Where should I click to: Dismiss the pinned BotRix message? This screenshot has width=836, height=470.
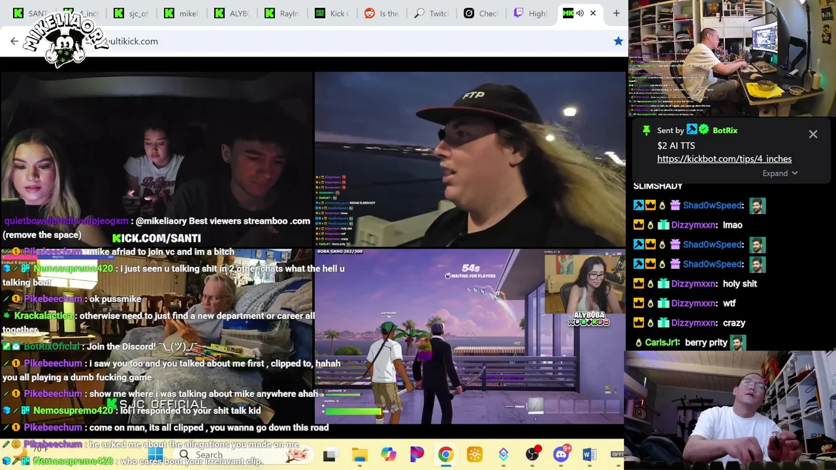pyautogui.click(x=813, y=134)
